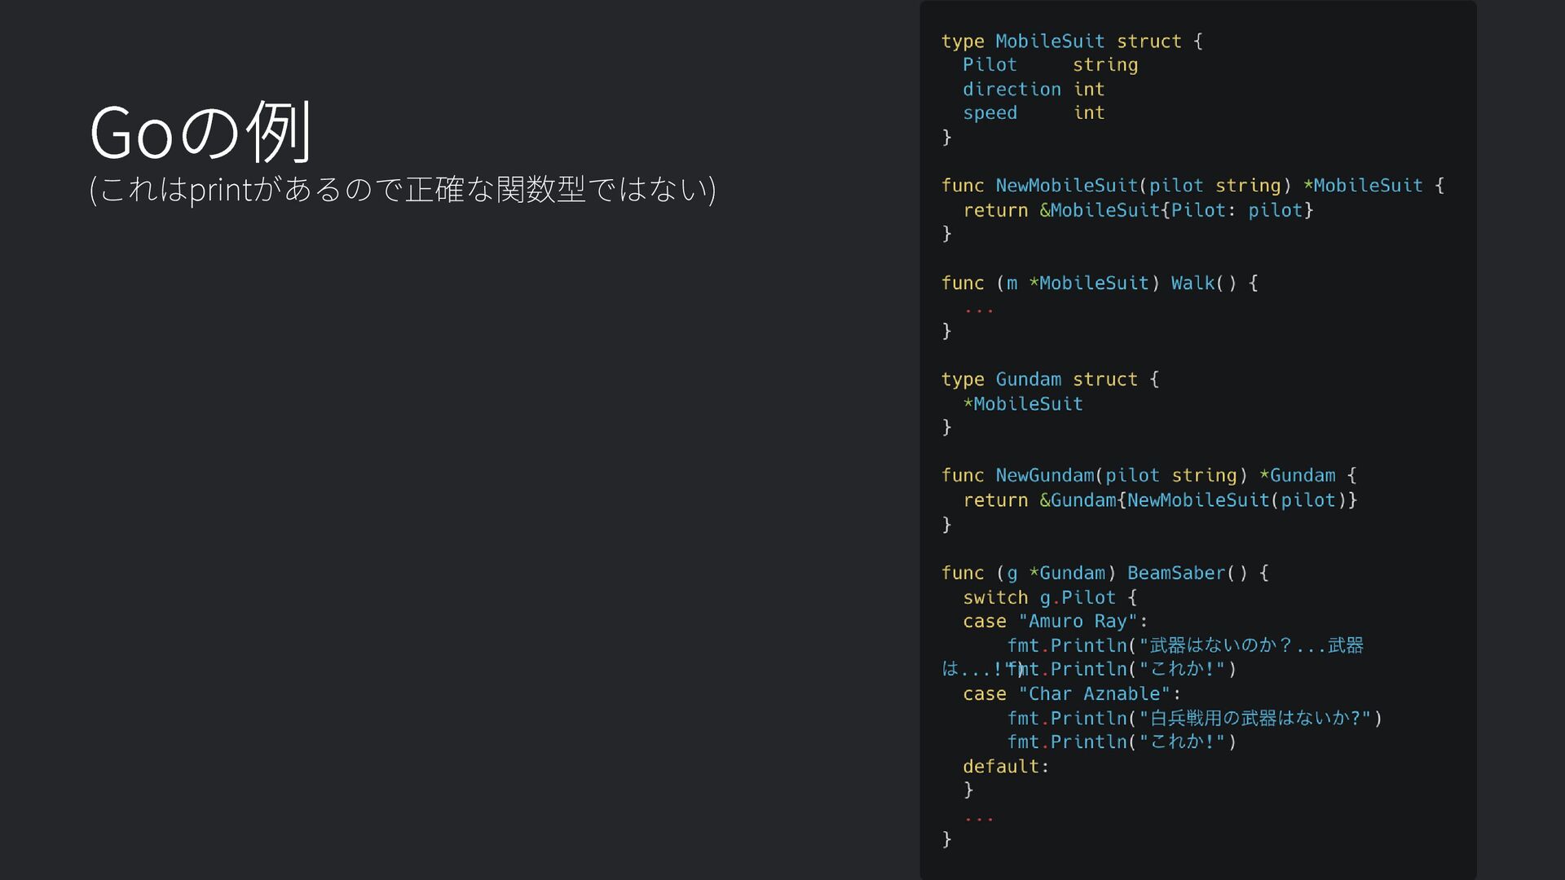1565x880 pixels.
Task: Click the NewGundam function declaration
Action: tap(1148, 476)
